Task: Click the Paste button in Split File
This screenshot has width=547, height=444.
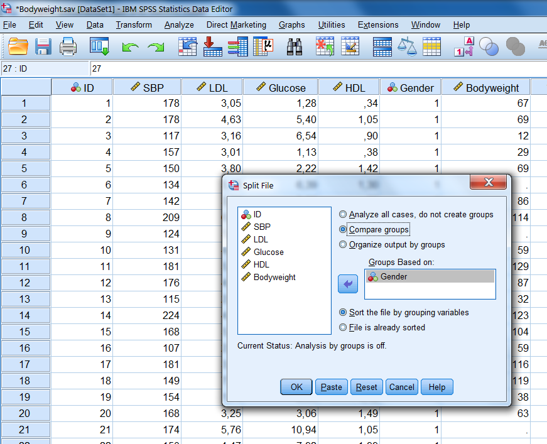Action: point(332,387)
